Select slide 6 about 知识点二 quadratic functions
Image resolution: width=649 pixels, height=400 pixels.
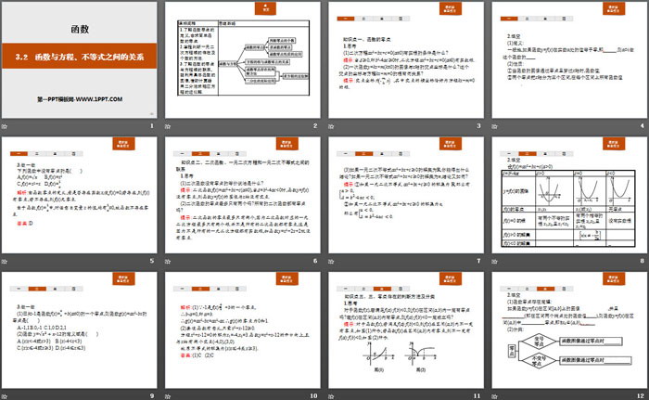243,192
